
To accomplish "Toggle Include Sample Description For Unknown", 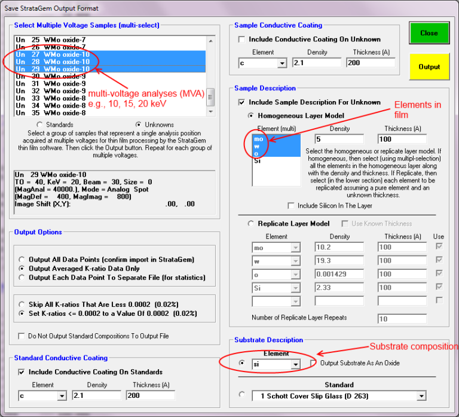I will point(241,102).
